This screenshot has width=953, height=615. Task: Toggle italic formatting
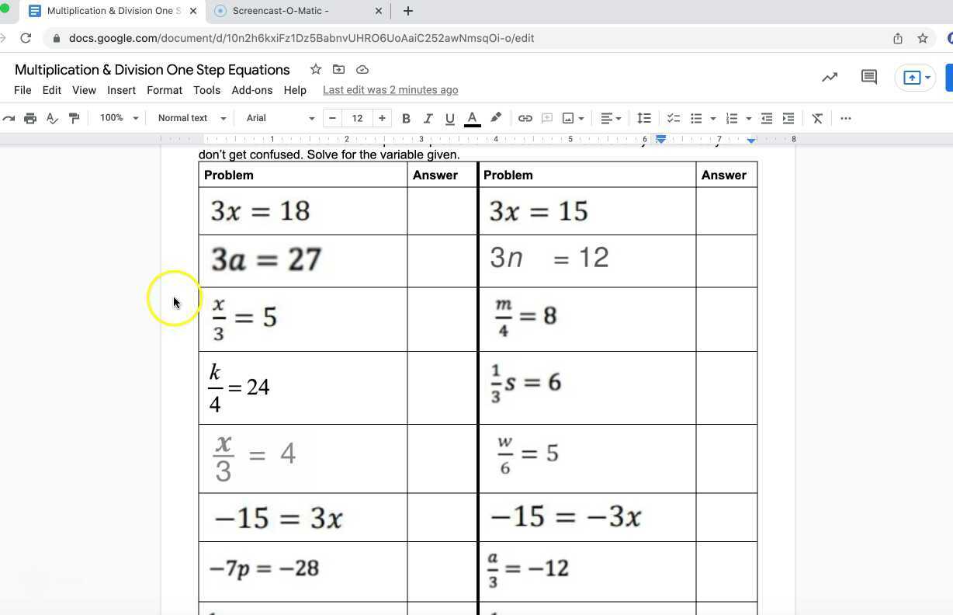point(428,118)
